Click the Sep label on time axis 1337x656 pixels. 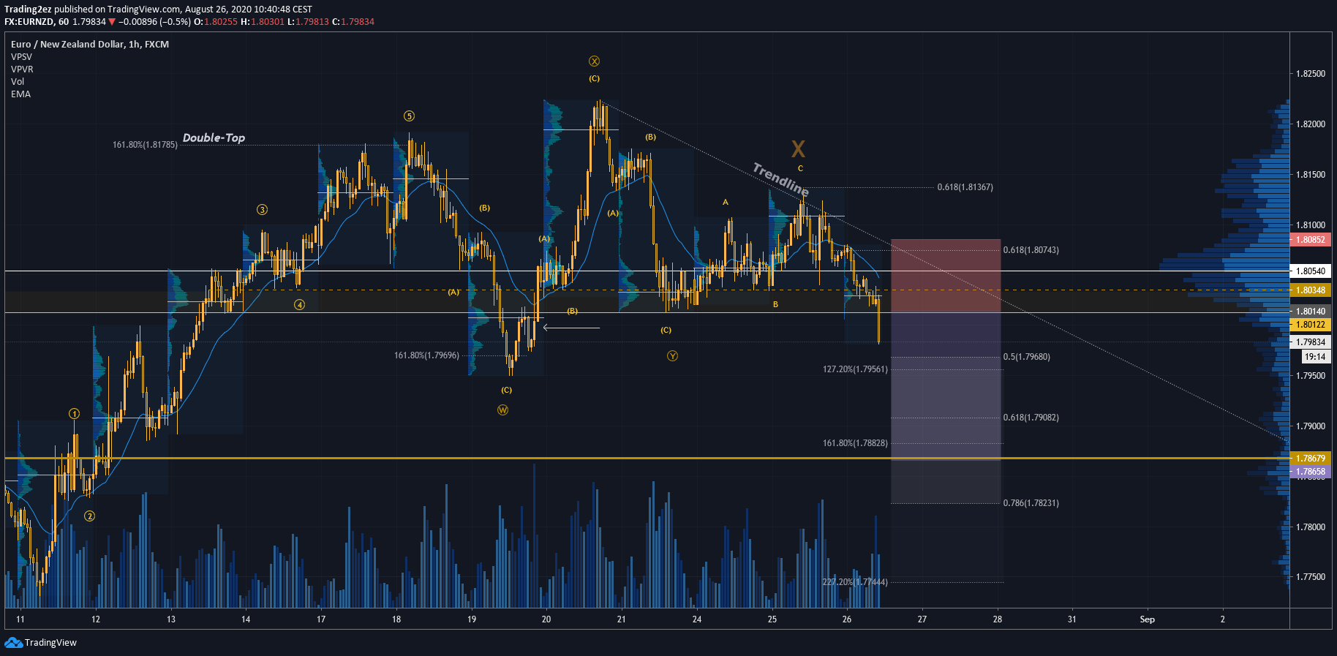pos(1147,619)
